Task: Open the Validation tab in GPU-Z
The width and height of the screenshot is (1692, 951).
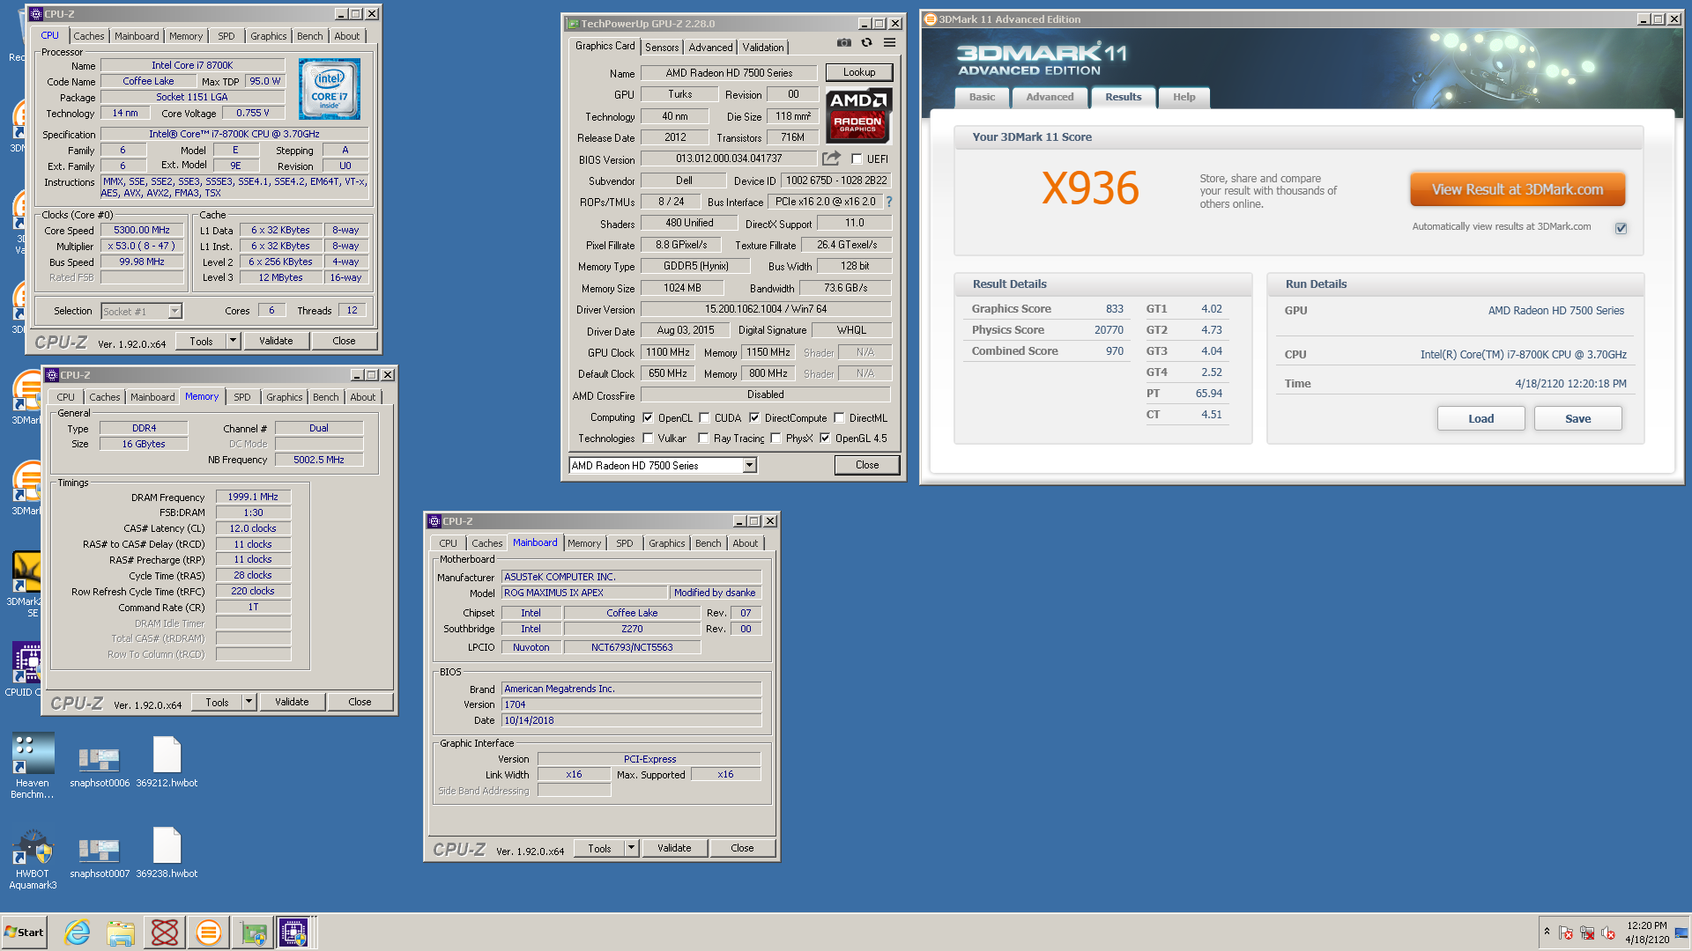Action: tap(763, 48)
